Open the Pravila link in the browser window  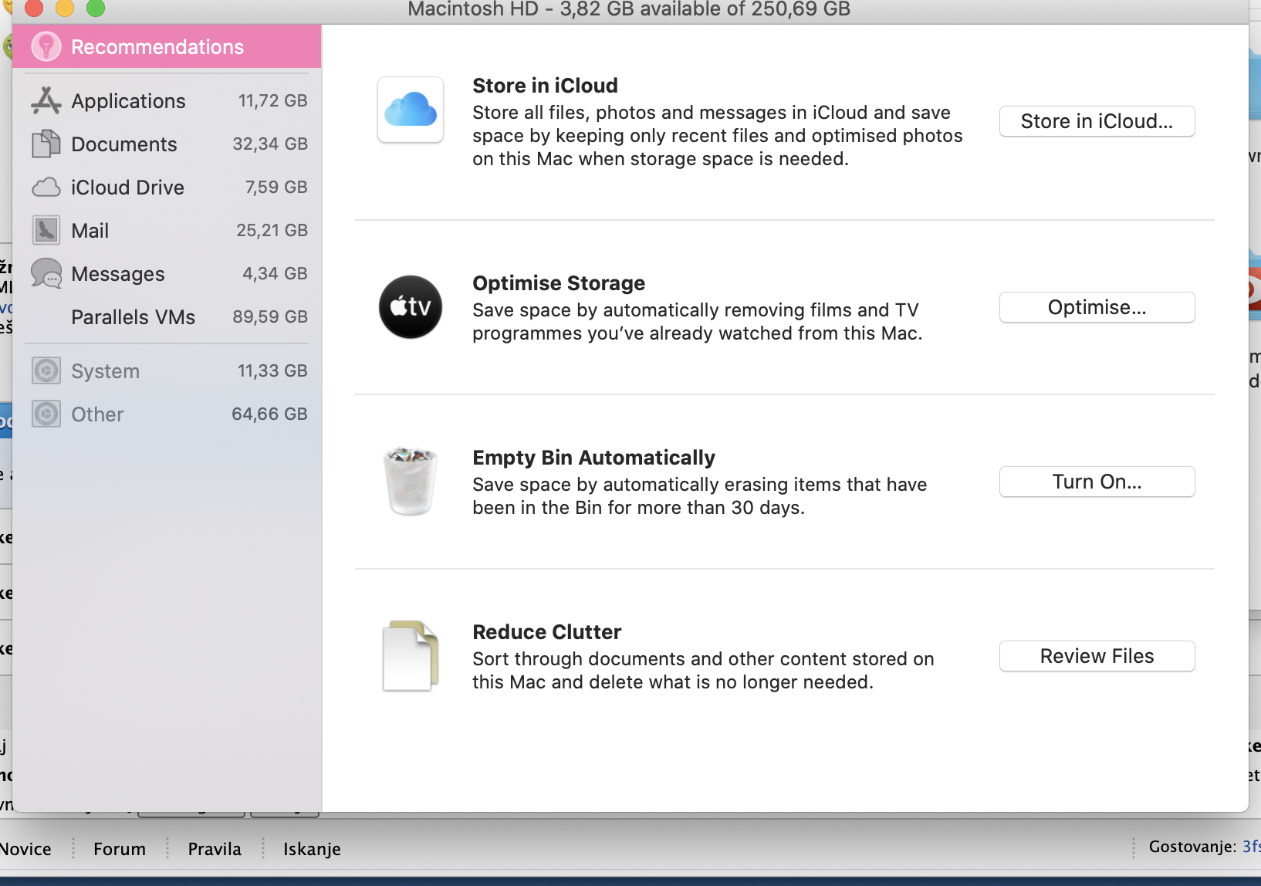pyautogui.click(x=215, y=849)
